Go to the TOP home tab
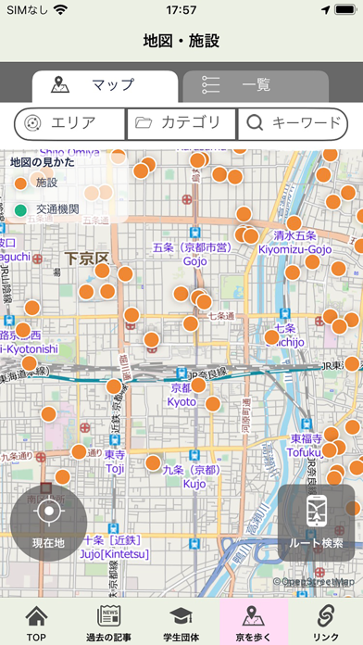 [x=36, y=622]
